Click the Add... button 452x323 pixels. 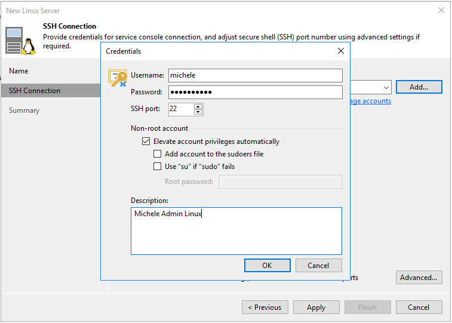(x=419, y=87)
